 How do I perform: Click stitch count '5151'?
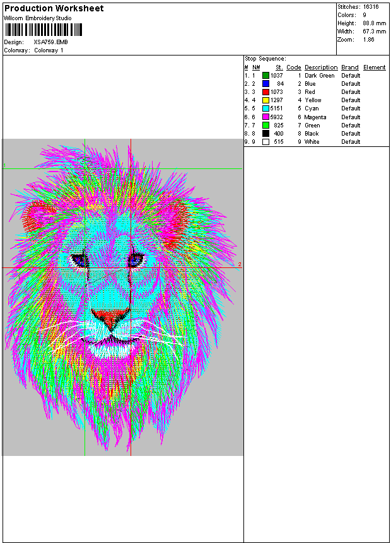click(x=277, y=108)
